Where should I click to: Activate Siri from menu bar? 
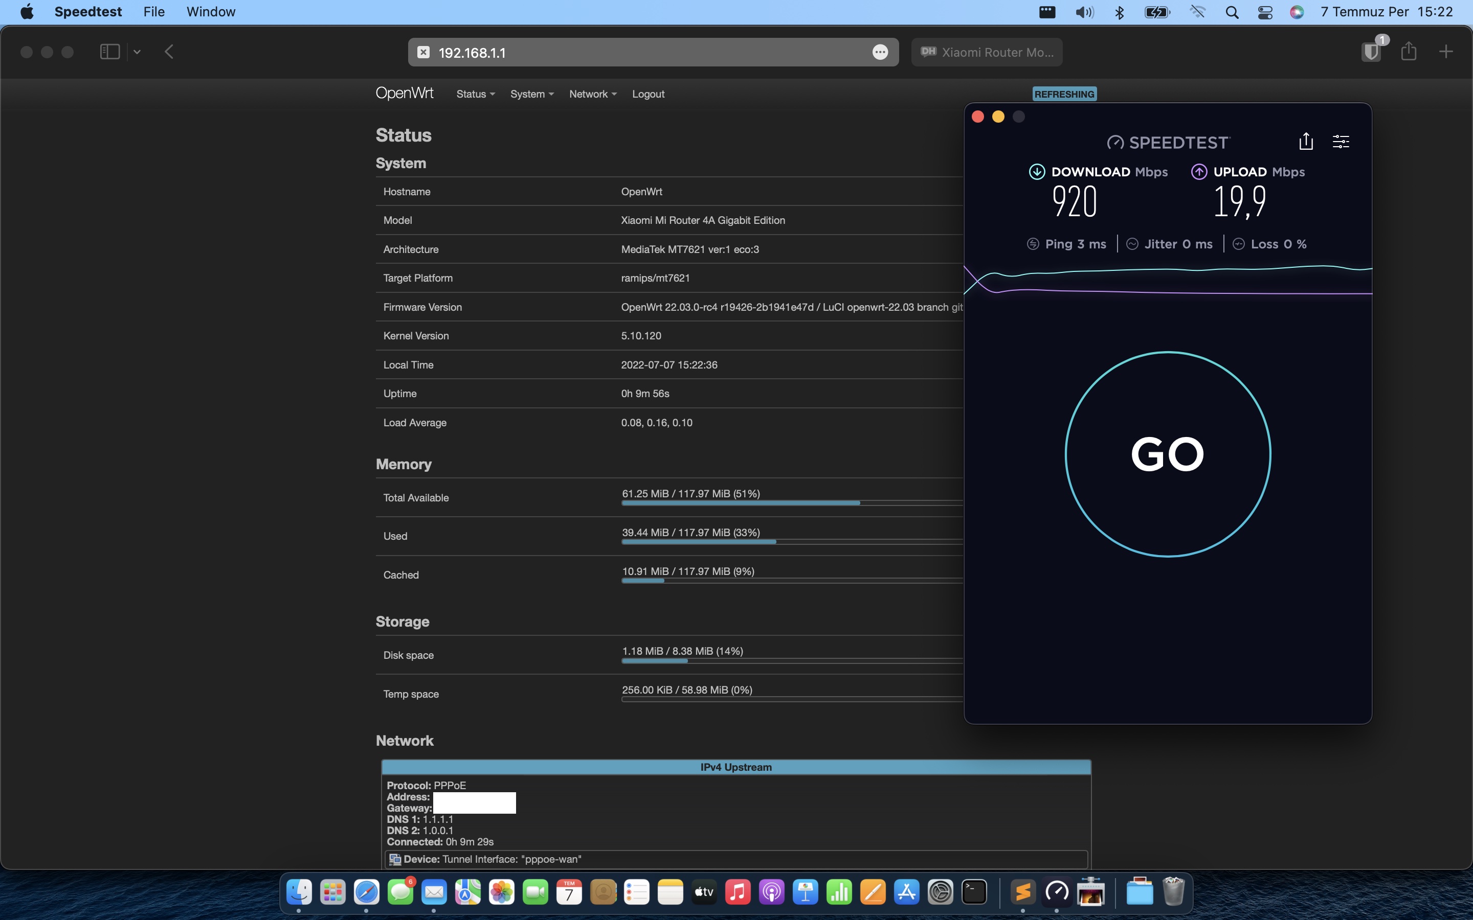click(1297, 12)
